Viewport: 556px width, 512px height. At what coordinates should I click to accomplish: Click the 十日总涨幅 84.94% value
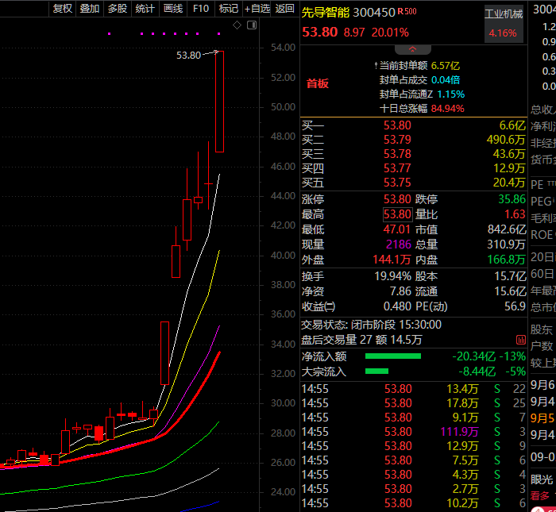(447, 109)
